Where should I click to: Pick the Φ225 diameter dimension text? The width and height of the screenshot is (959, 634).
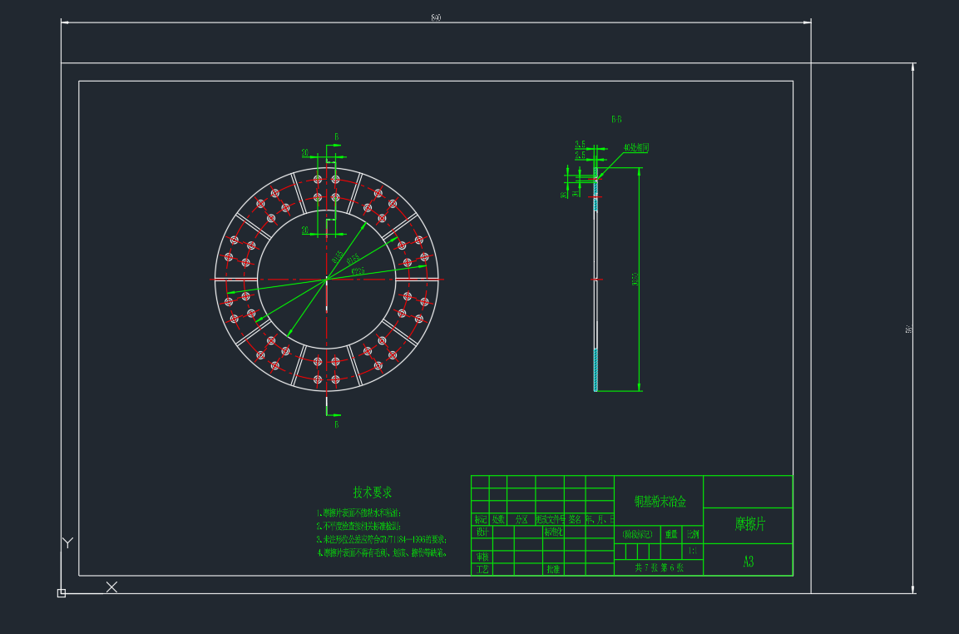point(358,271)
